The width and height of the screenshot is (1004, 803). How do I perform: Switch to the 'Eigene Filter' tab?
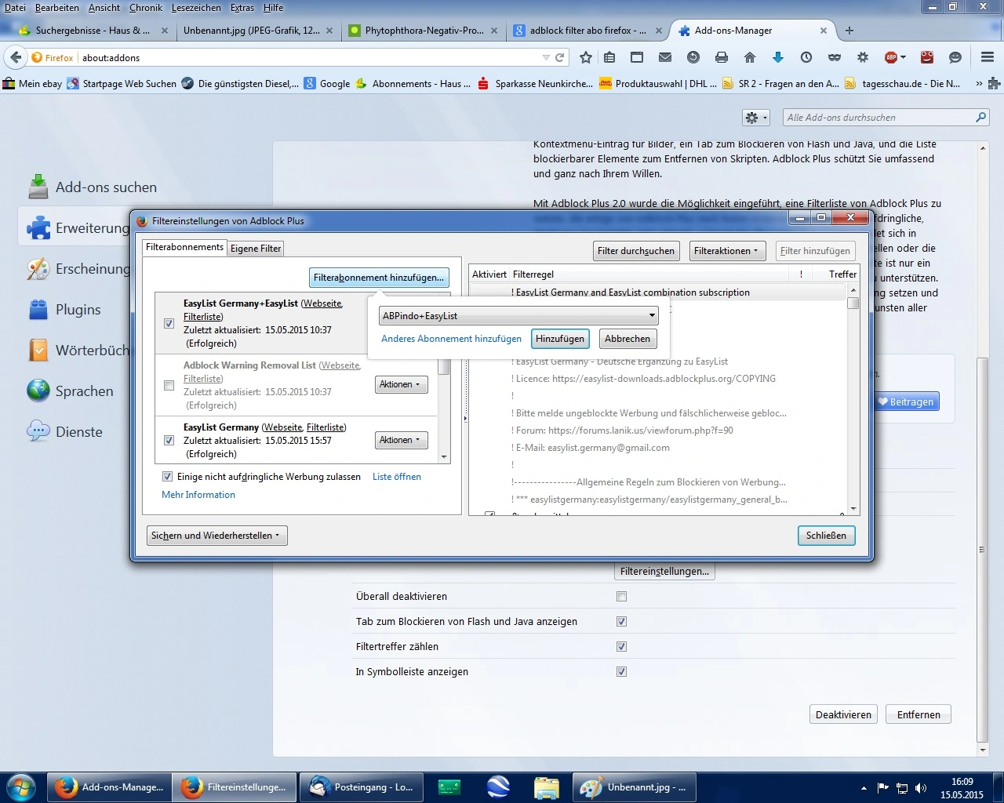(x=256, y=249)
